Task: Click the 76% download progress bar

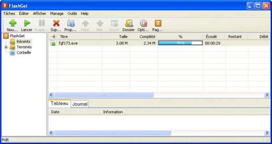Action: pyautogui.click(x=180, y=43)
